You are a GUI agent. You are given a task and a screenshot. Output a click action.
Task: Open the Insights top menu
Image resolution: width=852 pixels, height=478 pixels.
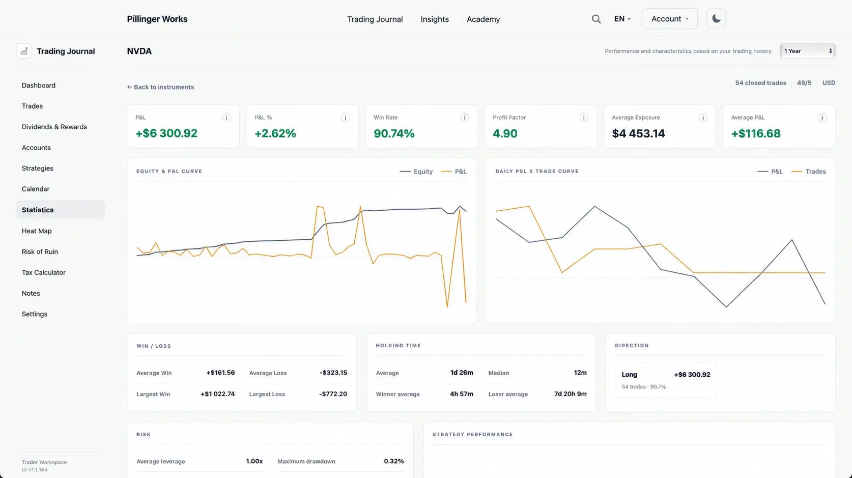[x=435, y=19]
